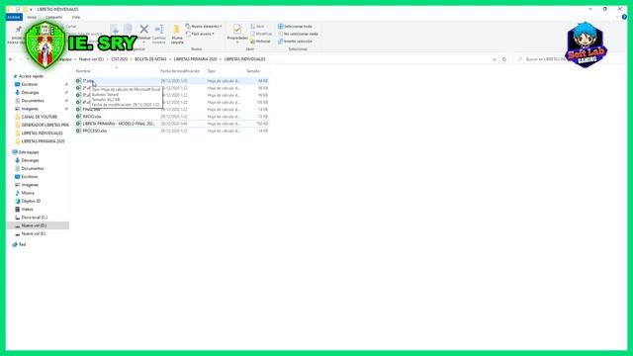The height and width of the screenshot is (356, 633).
Task: Open quick access toolbar customize arrow
Action: pyautogui.click(x=31, y=9)
